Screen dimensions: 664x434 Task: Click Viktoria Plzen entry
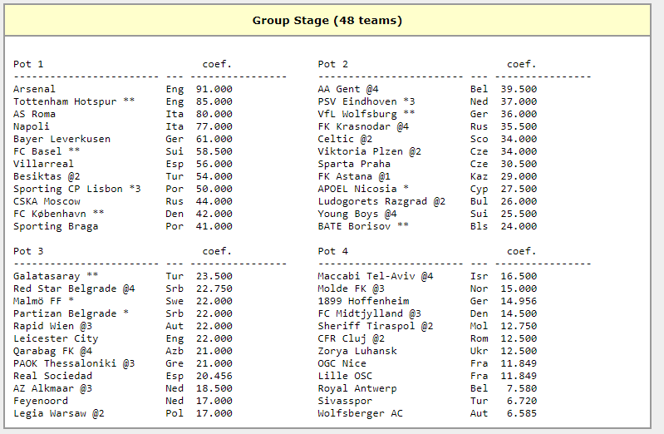coord(369,151)
